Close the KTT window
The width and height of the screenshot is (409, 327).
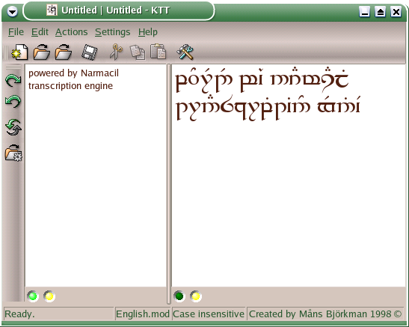click(x=396, y=12)
